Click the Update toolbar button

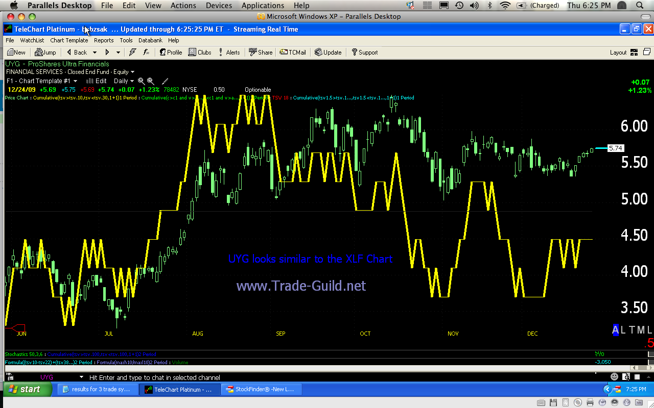click(x=328, y=52)
